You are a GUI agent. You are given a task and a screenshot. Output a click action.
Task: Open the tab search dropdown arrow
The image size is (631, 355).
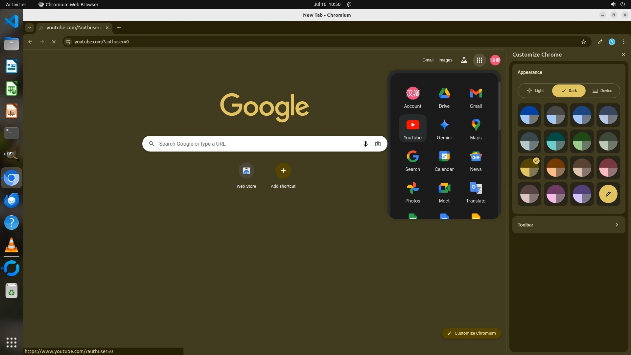(x=30, y=28)
